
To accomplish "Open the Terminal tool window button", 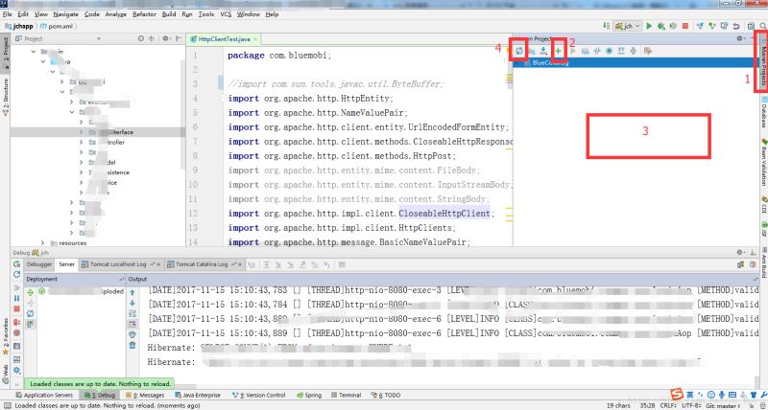I will tap(349, 395).
